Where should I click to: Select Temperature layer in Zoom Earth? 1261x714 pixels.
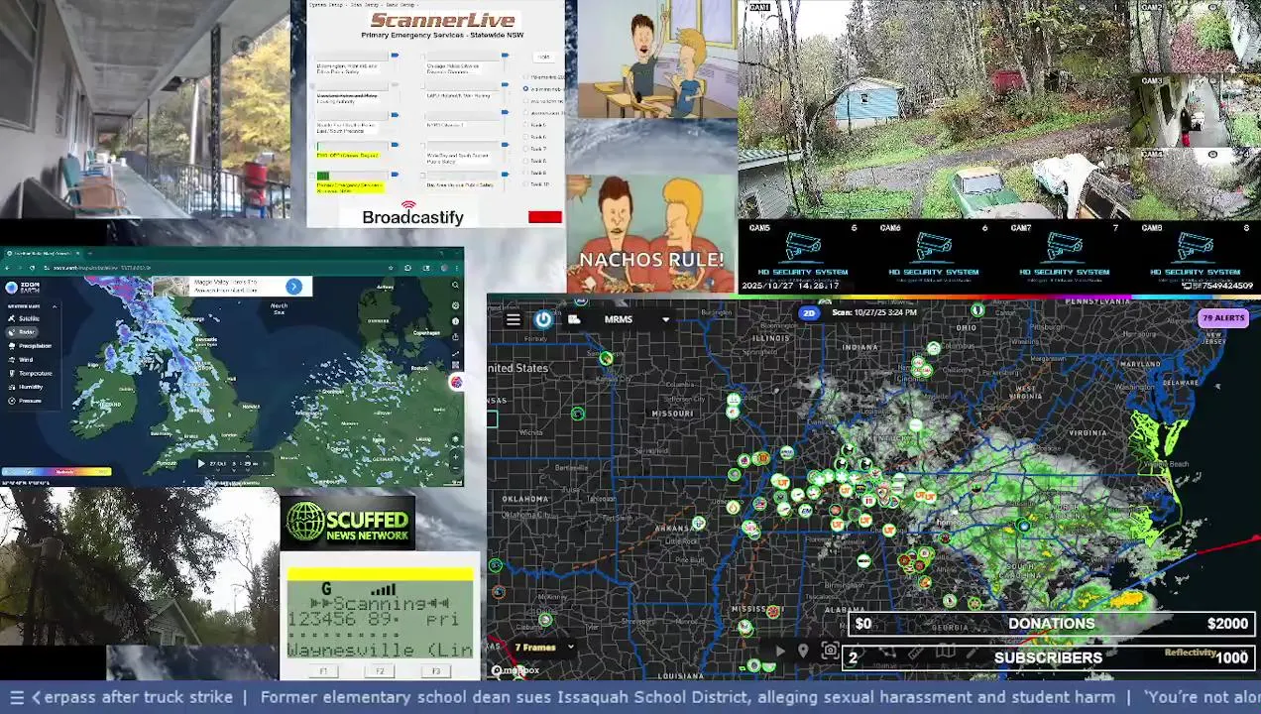tap(30, 373)
